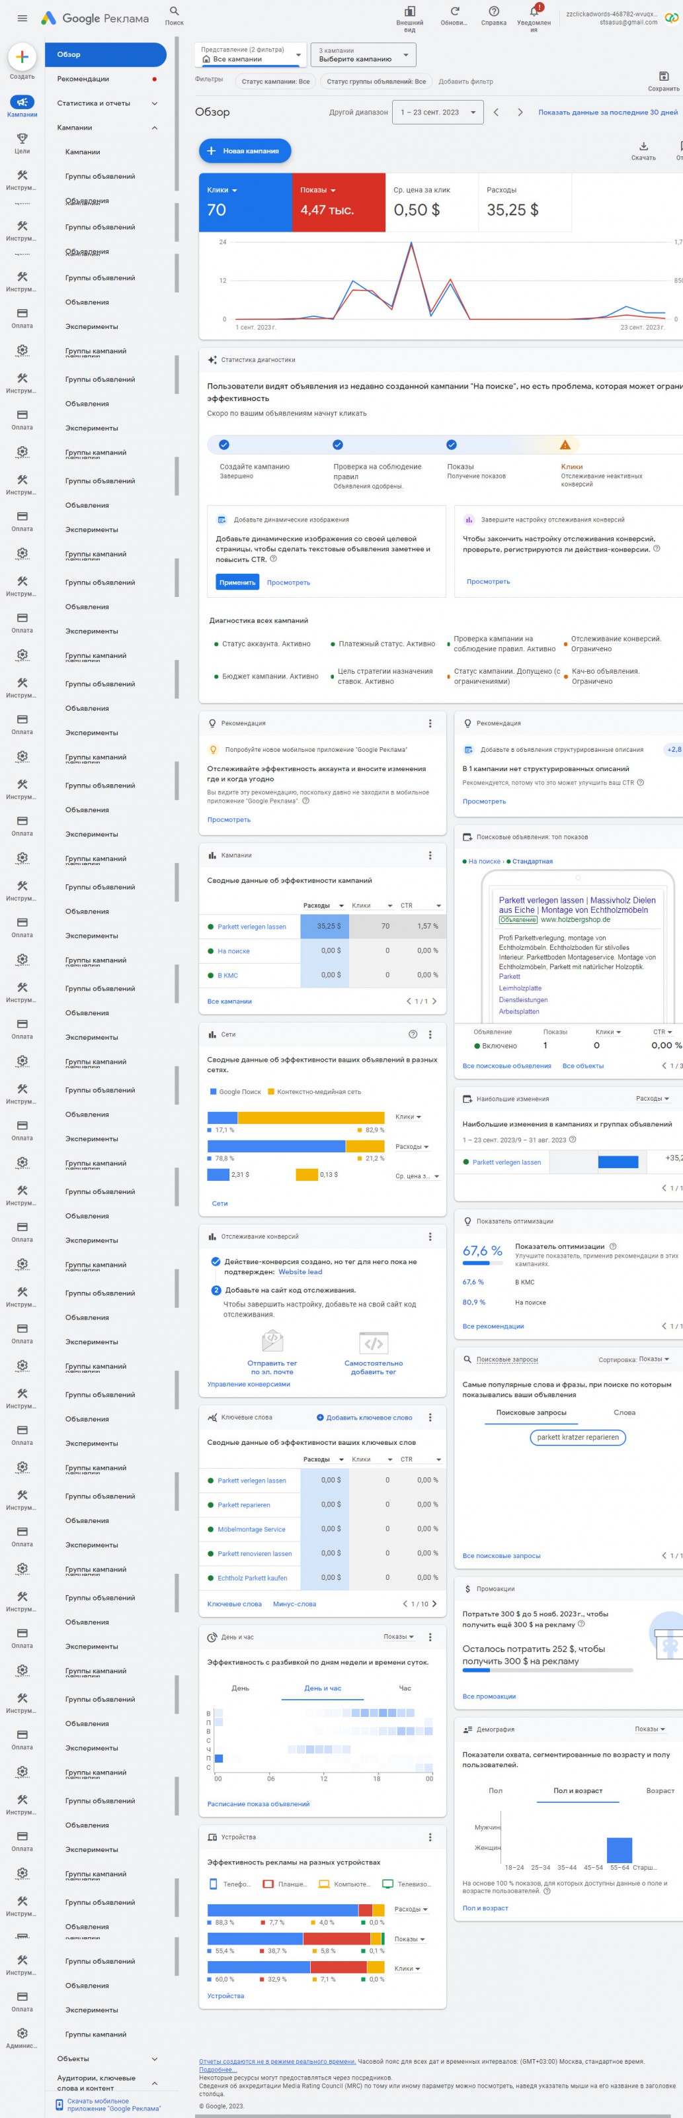Screen dimensions: 683x2118
Task: Open the Минус-слова link
Action: click(295, 1604)
